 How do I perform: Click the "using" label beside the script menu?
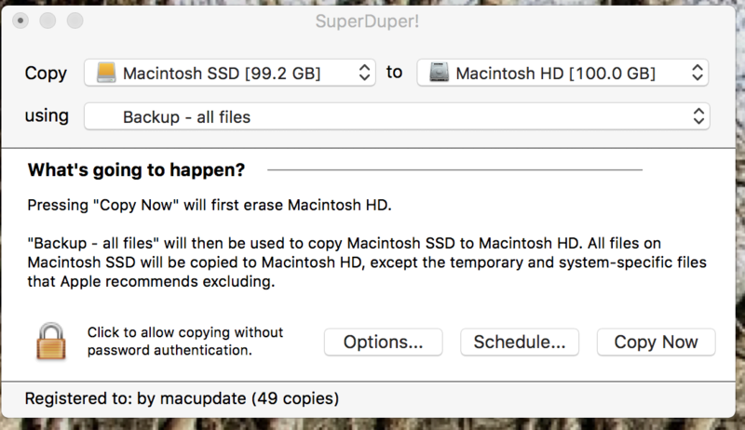point(47,116)
